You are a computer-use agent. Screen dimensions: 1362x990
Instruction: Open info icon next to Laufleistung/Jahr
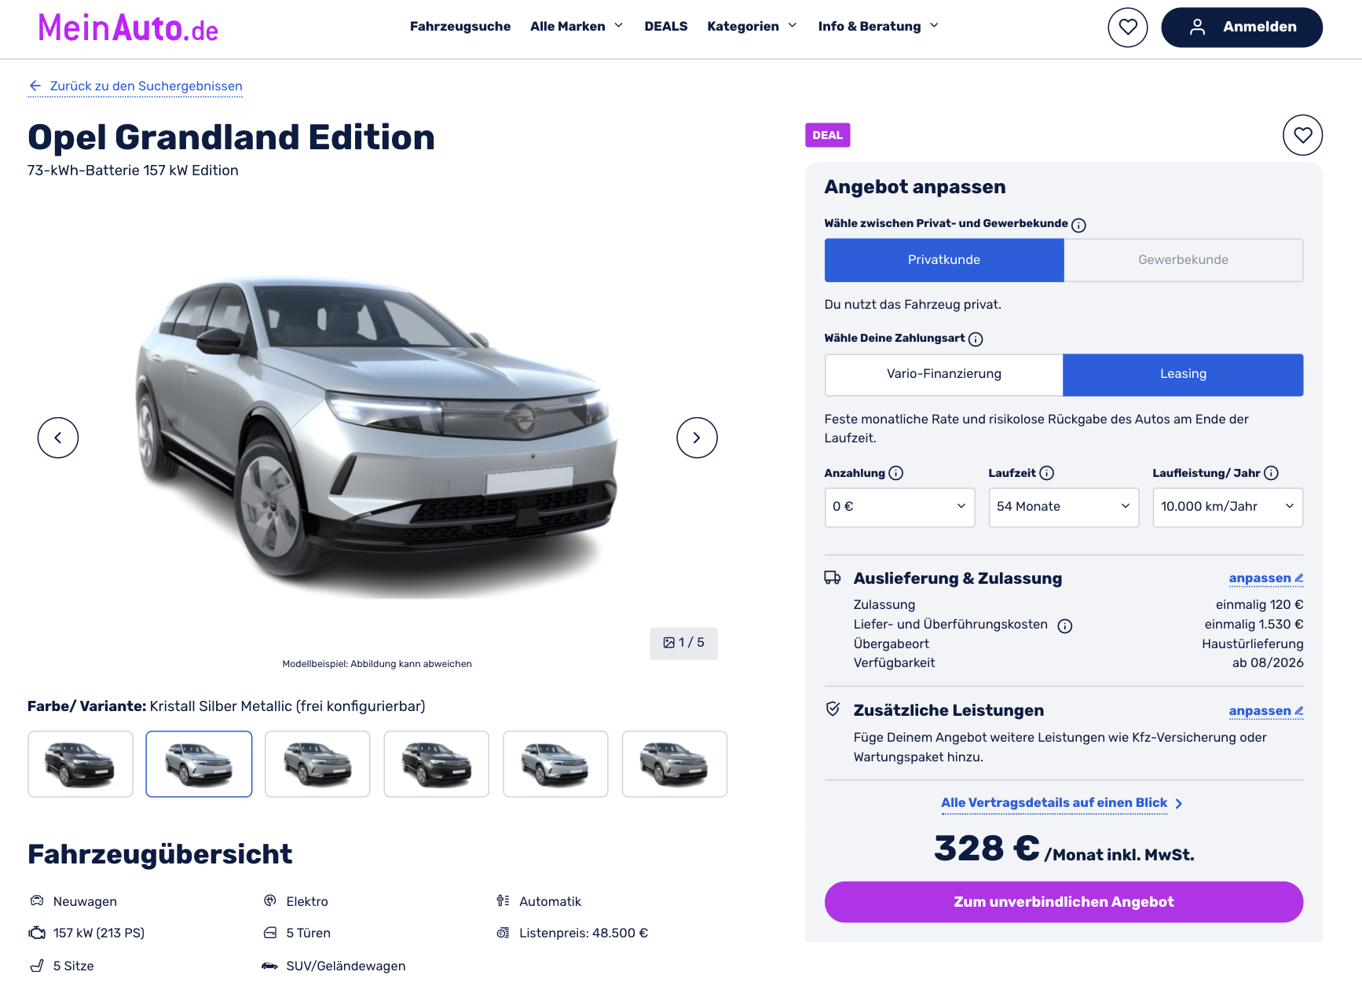pos(1271,473)
